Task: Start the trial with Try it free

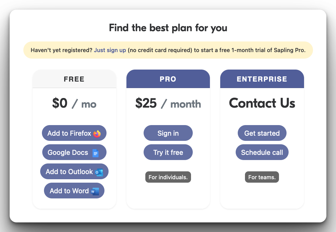Action: coord(168,152)
